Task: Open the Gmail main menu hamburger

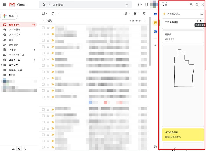Action: click(x=5, y=5)
